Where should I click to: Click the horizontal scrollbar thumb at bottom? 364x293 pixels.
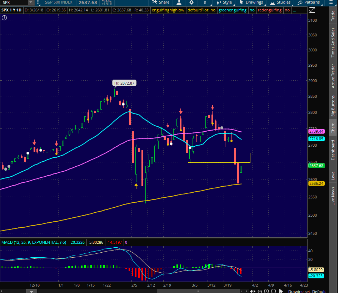point(198,291)
